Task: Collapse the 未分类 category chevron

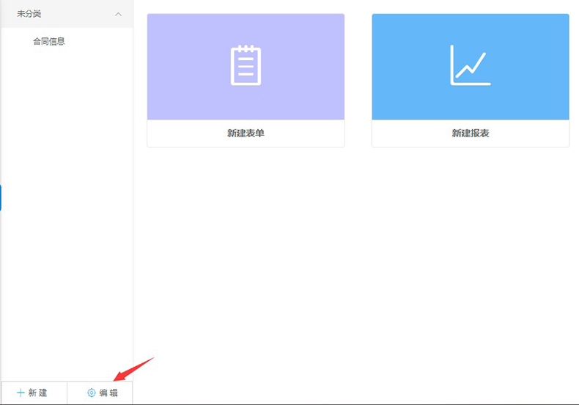Action: [118, 14]
